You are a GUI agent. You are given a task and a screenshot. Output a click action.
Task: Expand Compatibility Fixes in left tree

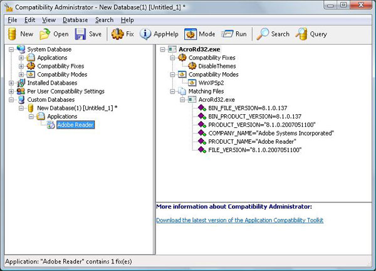coord(21,66)
